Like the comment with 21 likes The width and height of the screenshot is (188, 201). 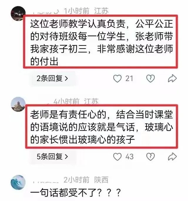(117, 78)
